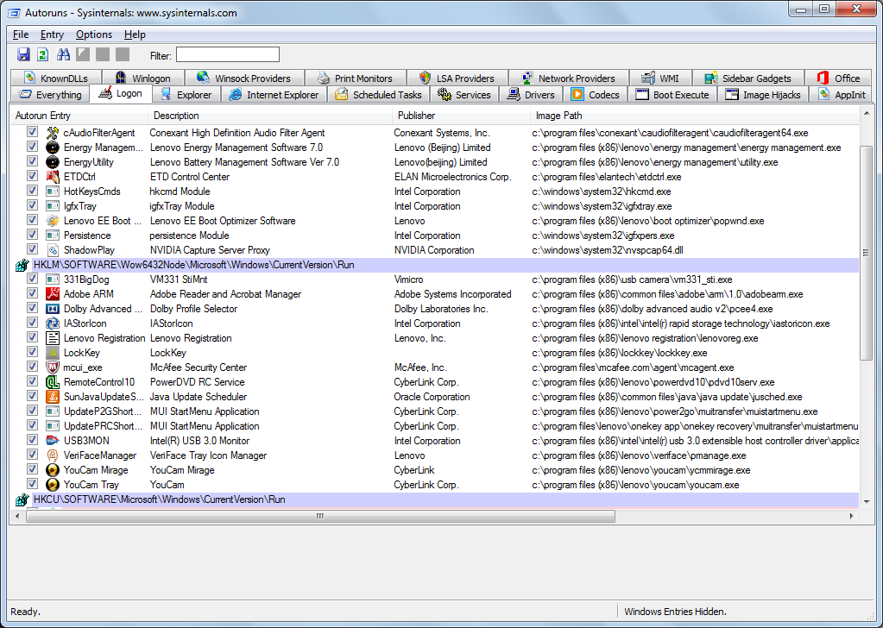Open the Options menu
Screen dimensions: 883x628
click(93, 35)
